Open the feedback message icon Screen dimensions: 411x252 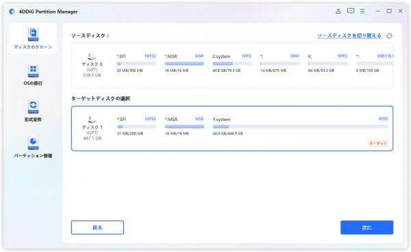[351, 11]
